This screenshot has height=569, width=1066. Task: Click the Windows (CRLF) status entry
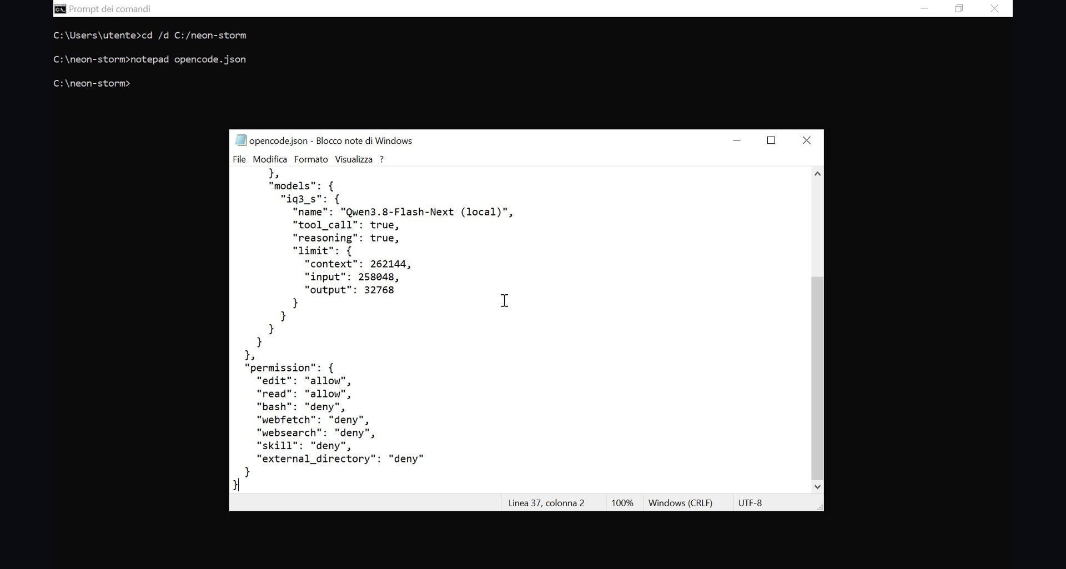[680, 503]
